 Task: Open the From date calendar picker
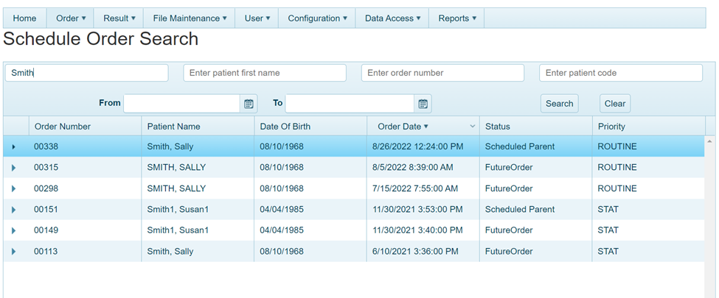pos(249,104)
